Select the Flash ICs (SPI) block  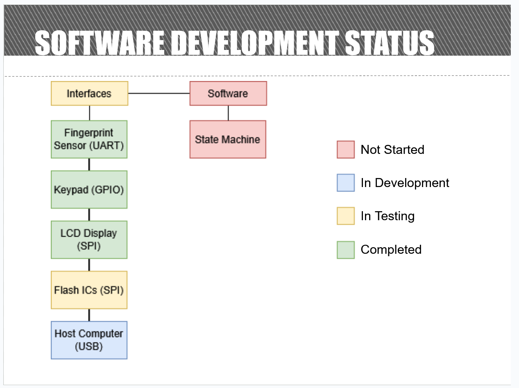(x=89, y=290)
